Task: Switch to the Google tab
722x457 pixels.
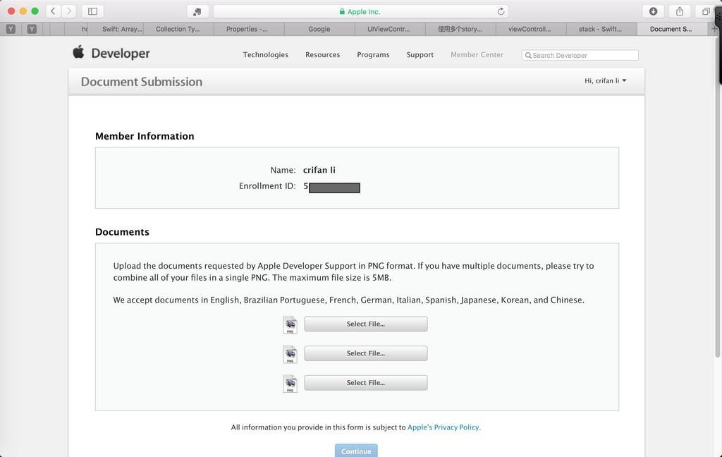Action: 319,29
